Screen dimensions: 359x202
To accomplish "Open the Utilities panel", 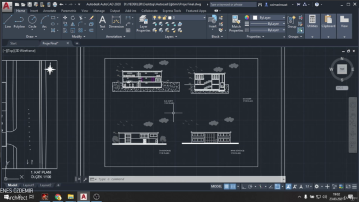I will point(312,26).
